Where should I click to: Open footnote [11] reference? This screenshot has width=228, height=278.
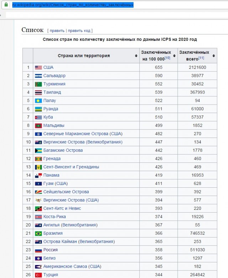point(201,58)
